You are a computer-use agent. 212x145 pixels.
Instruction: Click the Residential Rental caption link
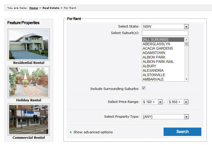pyautogui.click(x=29, y=63)
